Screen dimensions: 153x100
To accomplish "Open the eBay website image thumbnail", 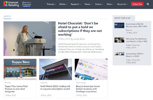I will pyautogui.click(x=91, y=69).
